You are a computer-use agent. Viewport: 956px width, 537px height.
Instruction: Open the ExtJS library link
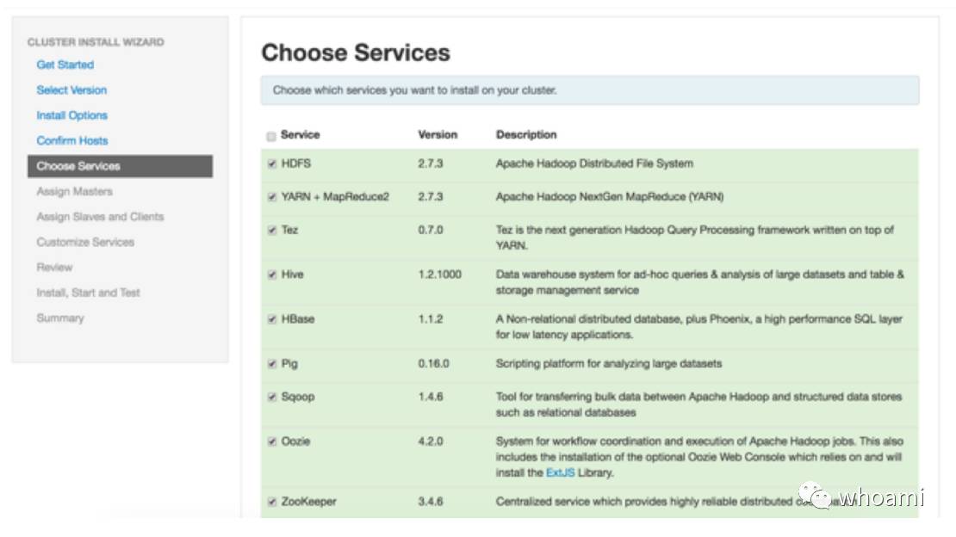pos(556,473)
